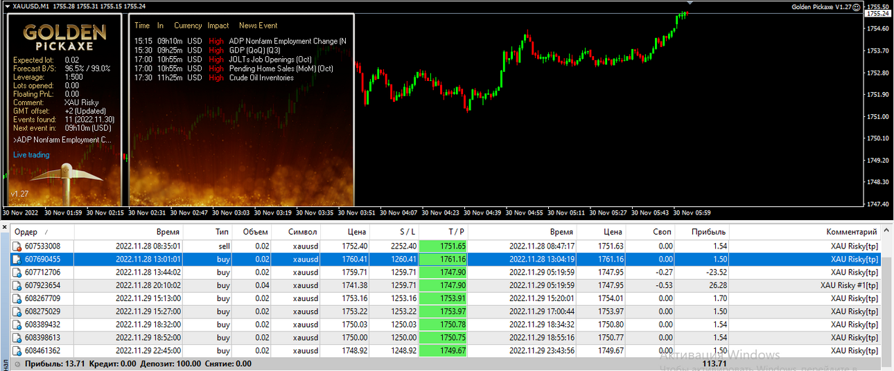Click close time 2022.11.29 17:00:44

tap(542, 311)
